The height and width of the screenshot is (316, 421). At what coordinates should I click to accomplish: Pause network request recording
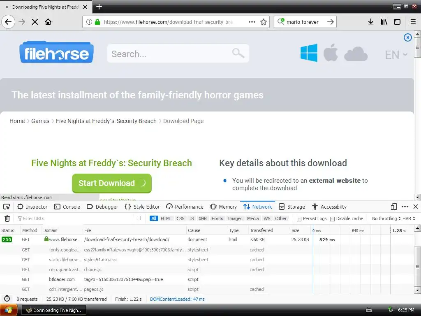click(139, 218)
